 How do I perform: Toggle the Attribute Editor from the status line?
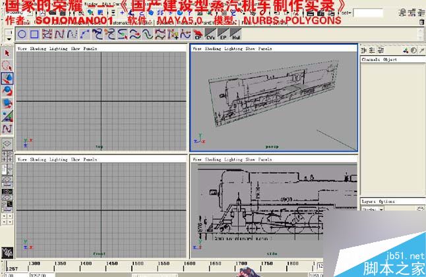[403, 13]
